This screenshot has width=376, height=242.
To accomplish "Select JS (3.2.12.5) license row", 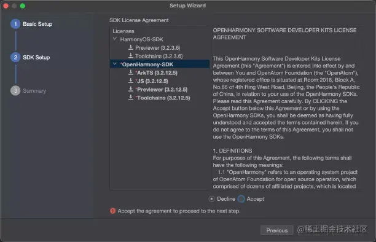I will tap(152, 81).
